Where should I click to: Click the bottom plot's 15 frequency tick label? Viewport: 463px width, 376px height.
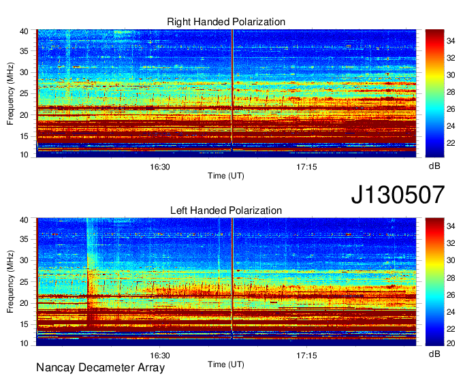coord(24,324)
